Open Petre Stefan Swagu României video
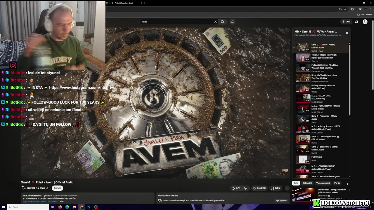The height and width of the screenshot is (210, 374). tap(332, 191)
